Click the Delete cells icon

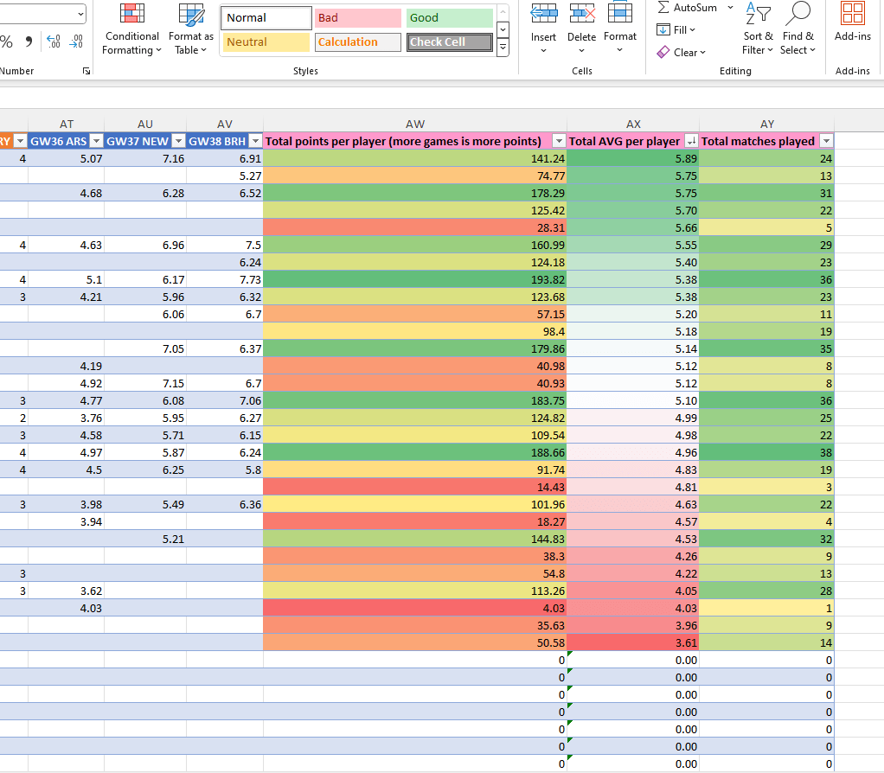click(x=581, y=14)
